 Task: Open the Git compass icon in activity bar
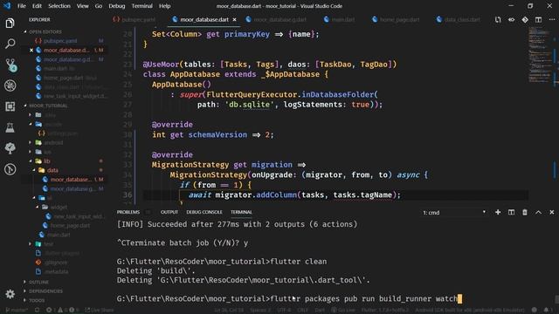click(10, 169)
